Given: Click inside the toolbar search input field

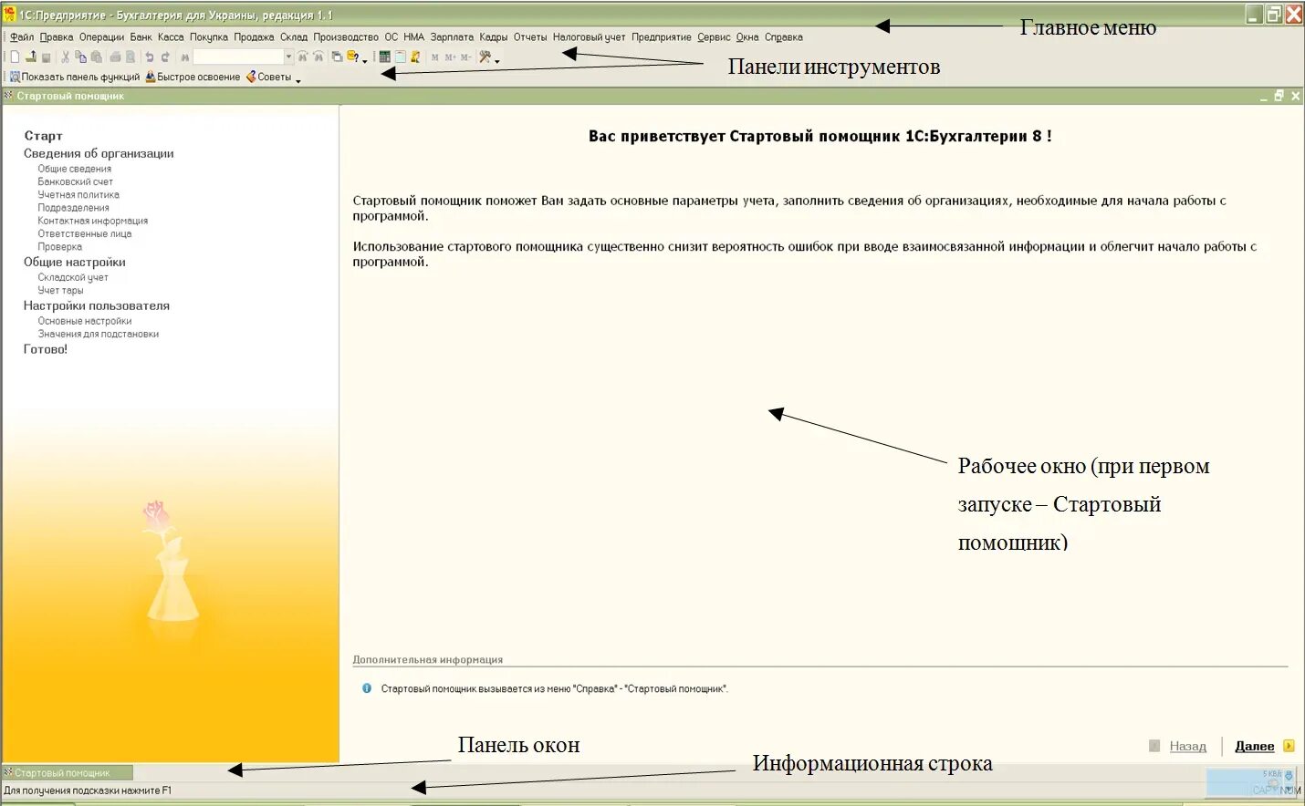Looking at the screenshot, I should [x=238, y=57].
